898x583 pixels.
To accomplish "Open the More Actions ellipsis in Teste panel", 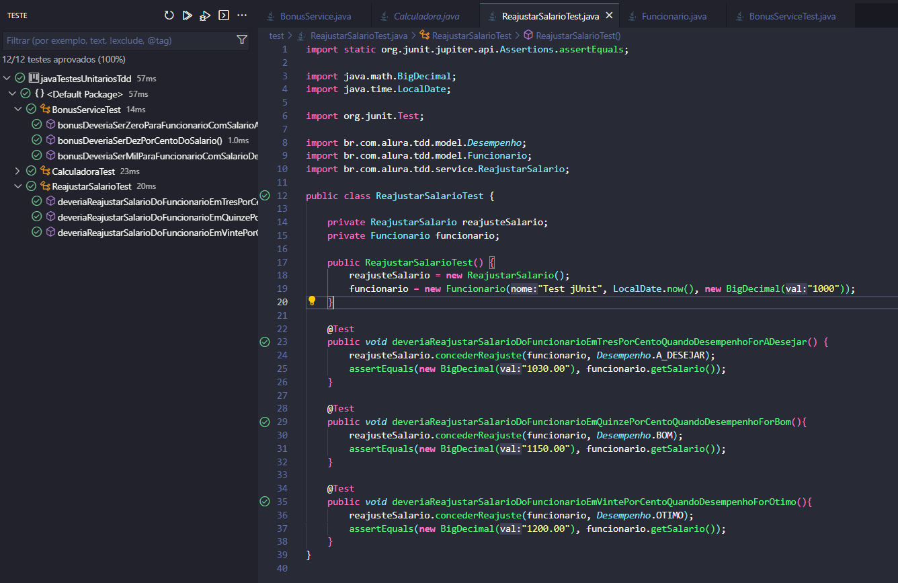I will coord(243,15).
